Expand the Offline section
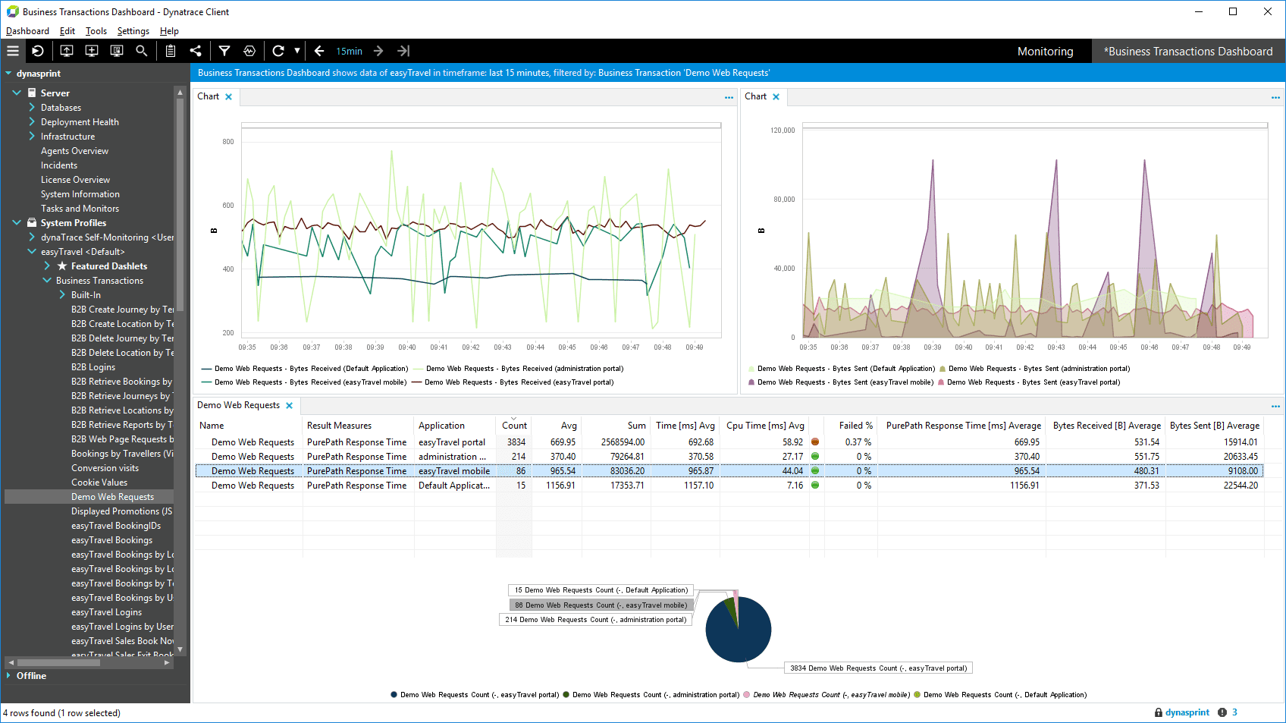Viewport: 1286px width, 723px height. (x=8, y=676)
